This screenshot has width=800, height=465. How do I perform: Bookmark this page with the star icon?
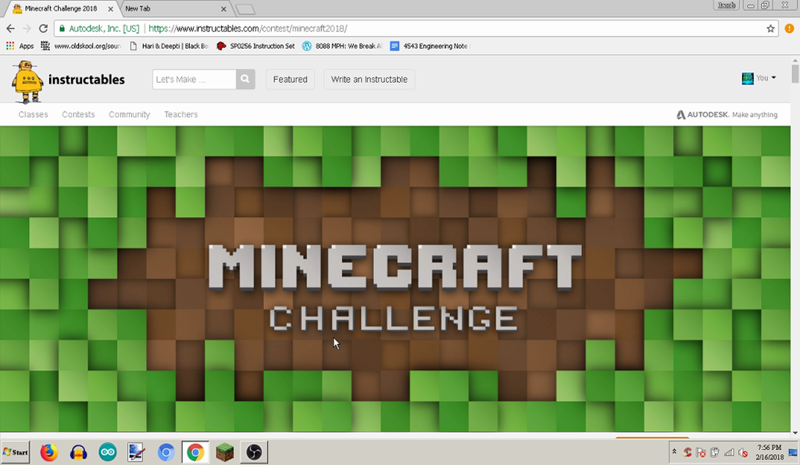click(x=770, y=28)
